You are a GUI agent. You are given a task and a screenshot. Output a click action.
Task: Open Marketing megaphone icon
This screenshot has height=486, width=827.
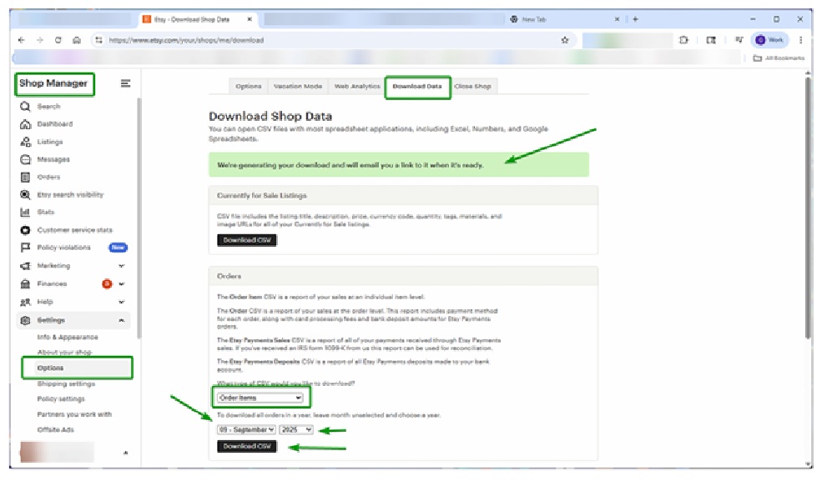pos(25,266)
